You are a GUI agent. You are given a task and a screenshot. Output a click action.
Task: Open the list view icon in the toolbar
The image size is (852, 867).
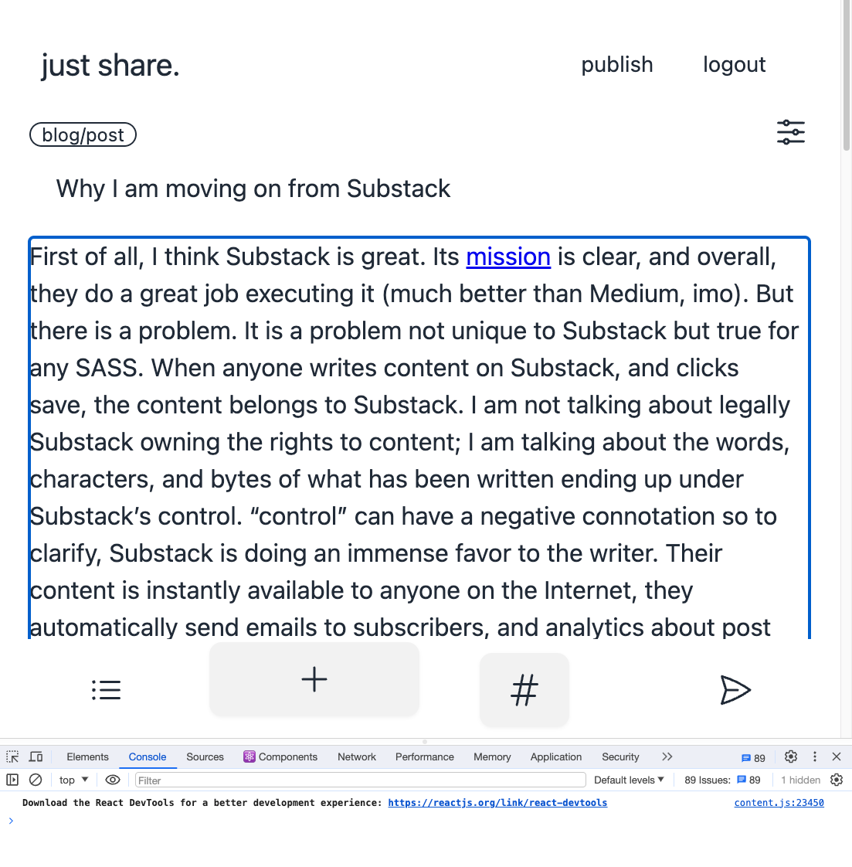106,689
